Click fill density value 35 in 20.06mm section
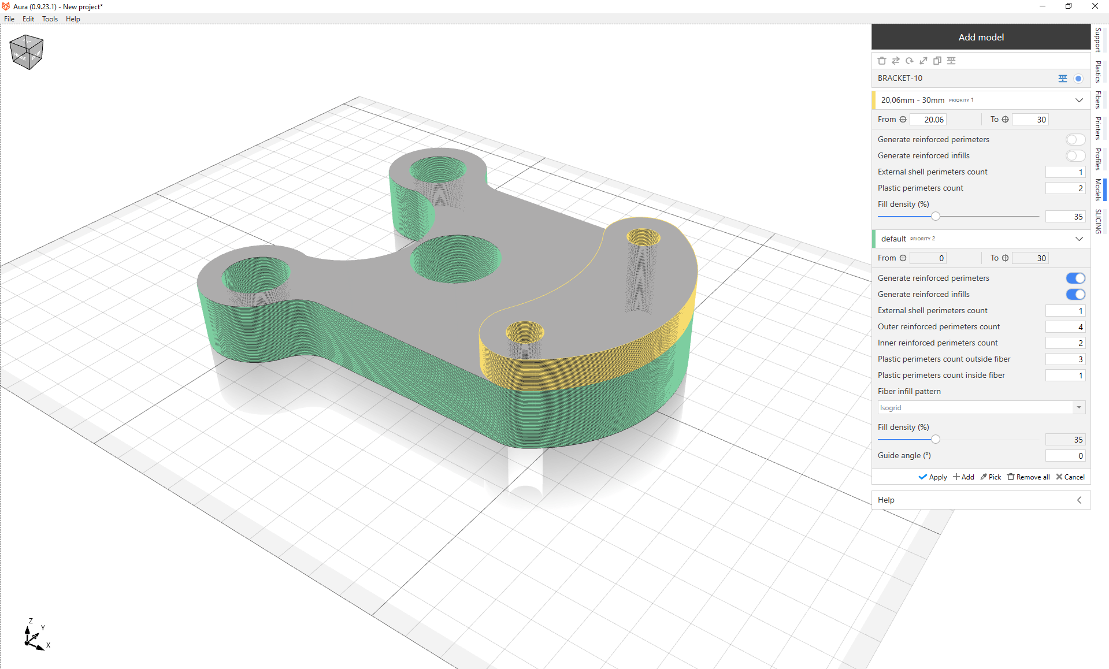The width and height of the screenshot is (1109, 669). click(1065, 217)
